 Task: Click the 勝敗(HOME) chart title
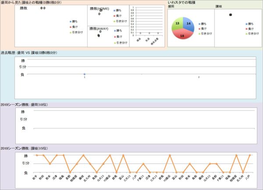click(100, 9)
